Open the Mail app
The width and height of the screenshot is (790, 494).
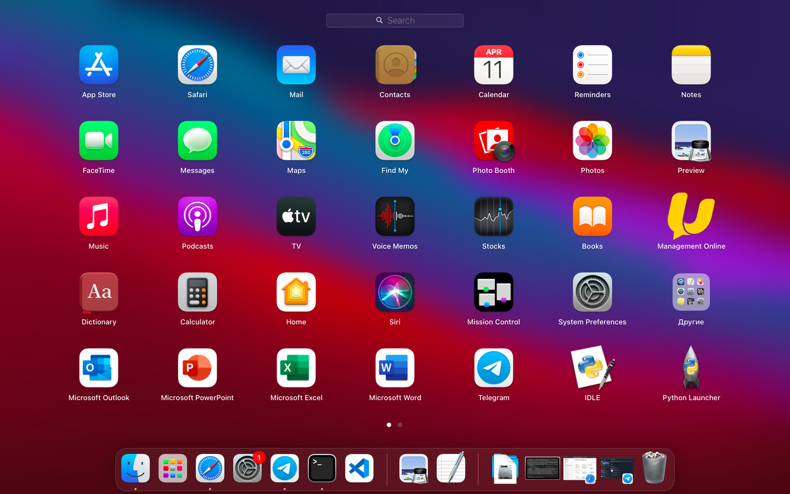(x=296, y=65)
